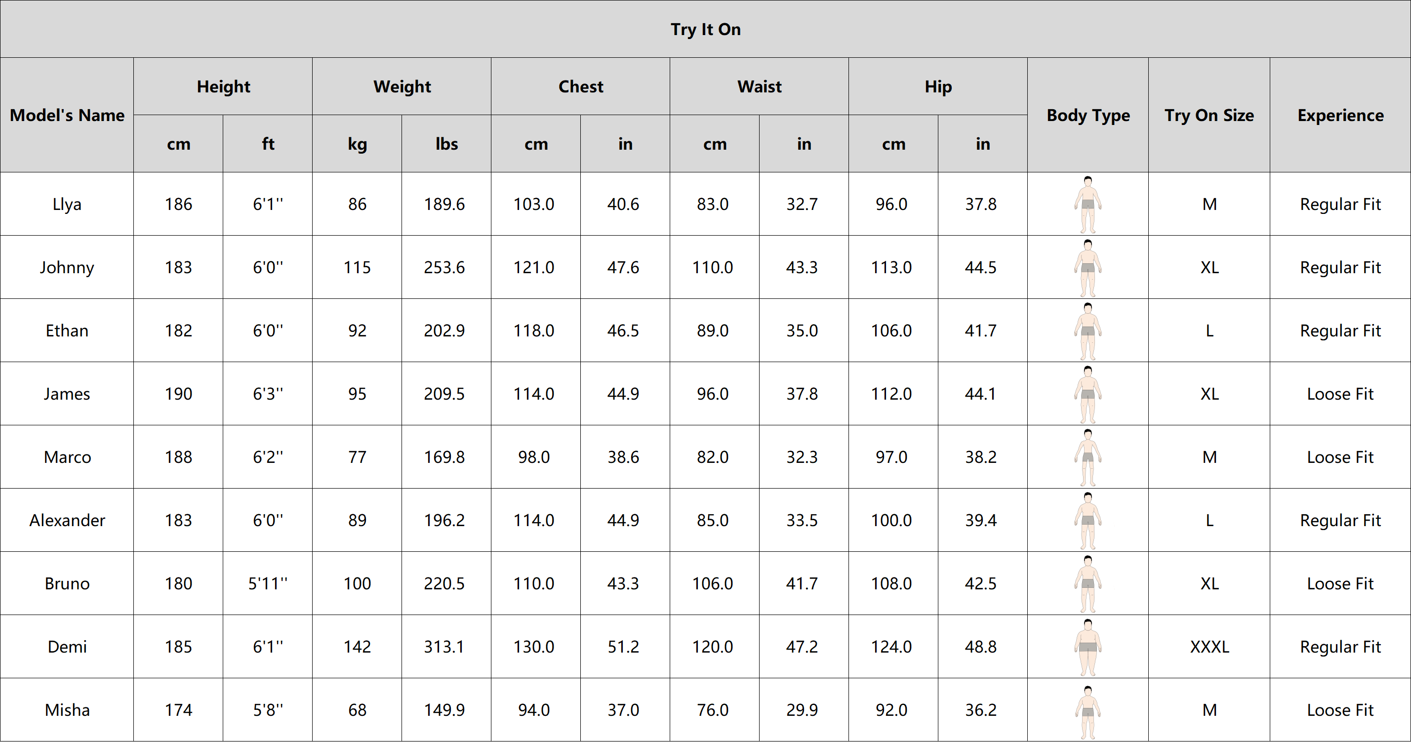Select the Model's Name column header
This screenshot has height=742, width=1411.
point(67,115)
